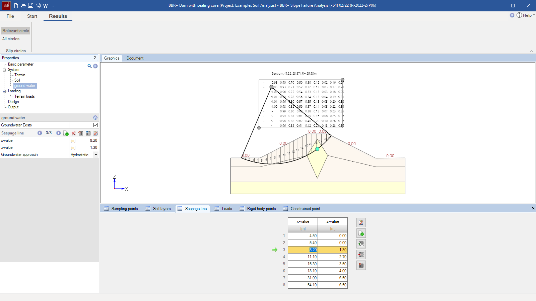Image resolution: width=536 pixels, height=301 pixels.
Task: Select z-value cell 2.70 in row 4
Action: [333, 257]
